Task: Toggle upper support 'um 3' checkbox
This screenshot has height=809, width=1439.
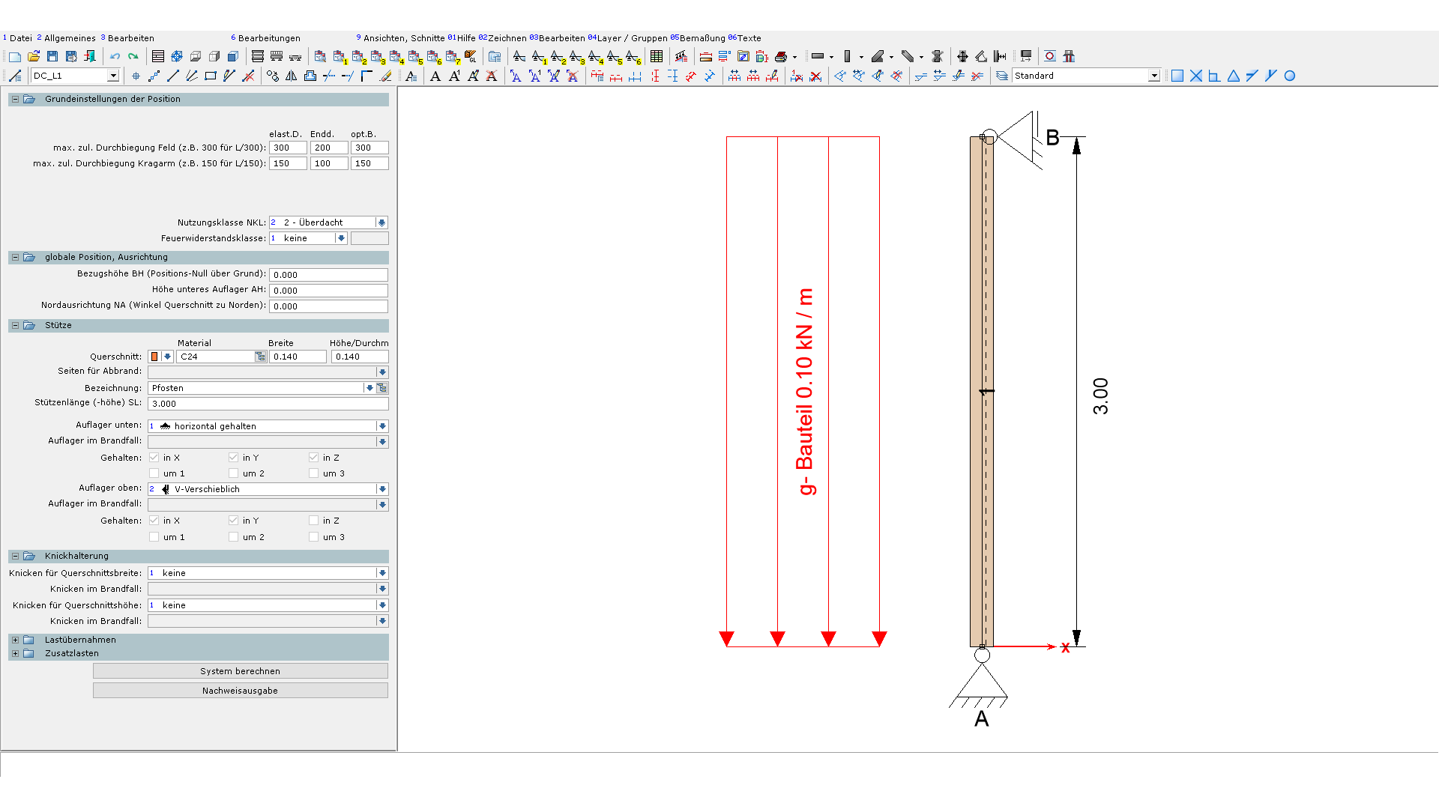Action: (x=313, y=537)
